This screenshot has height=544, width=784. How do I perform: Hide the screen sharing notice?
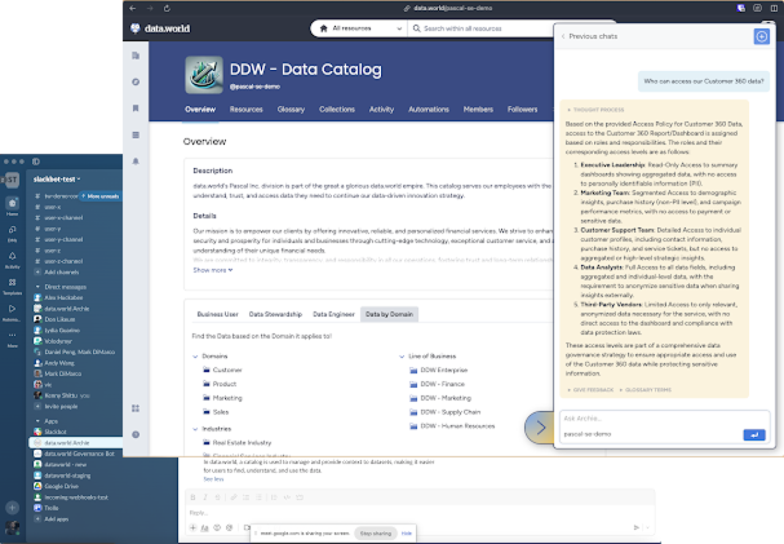[407, 533]
